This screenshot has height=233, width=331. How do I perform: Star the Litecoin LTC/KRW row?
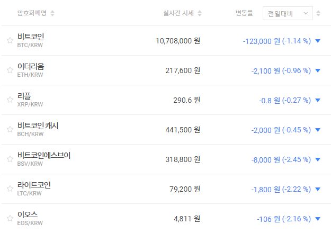(10, 189)
